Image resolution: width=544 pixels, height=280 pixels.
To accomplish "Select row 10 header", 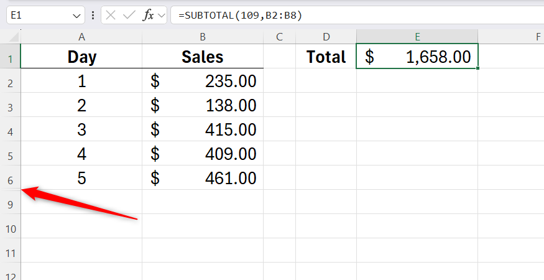I will coord(11,226).
